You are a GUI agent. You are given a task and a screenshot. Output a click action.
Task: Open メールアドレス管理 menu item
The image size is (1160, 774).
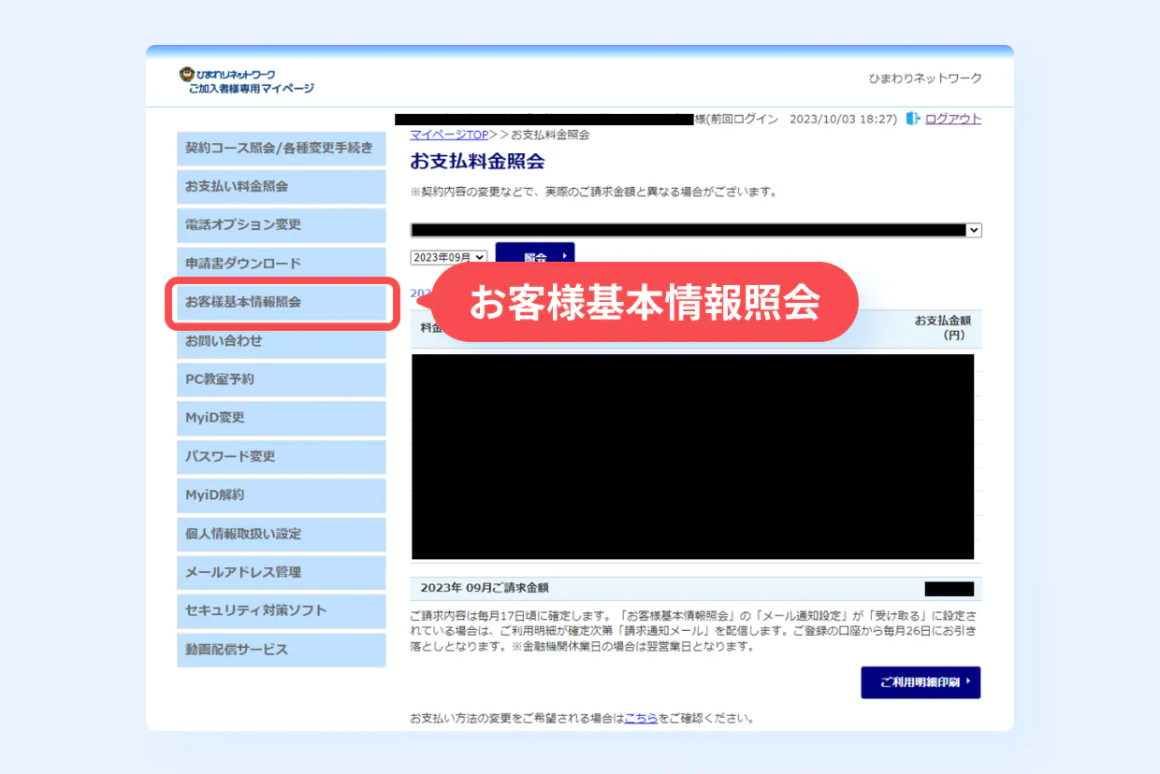point(281,572)
